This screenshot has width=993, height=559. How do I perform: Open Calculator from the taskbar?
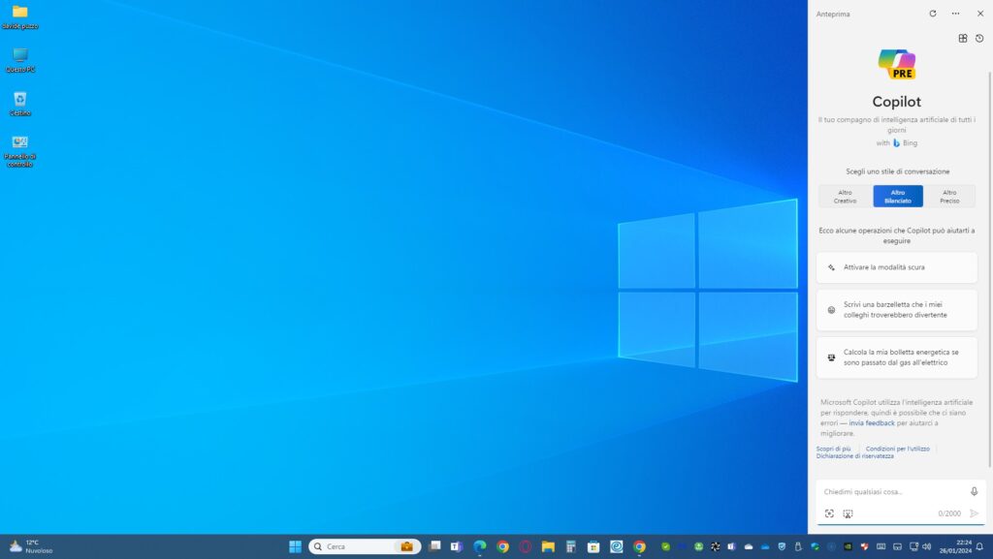pyautogui.click(x=570, y=546)
